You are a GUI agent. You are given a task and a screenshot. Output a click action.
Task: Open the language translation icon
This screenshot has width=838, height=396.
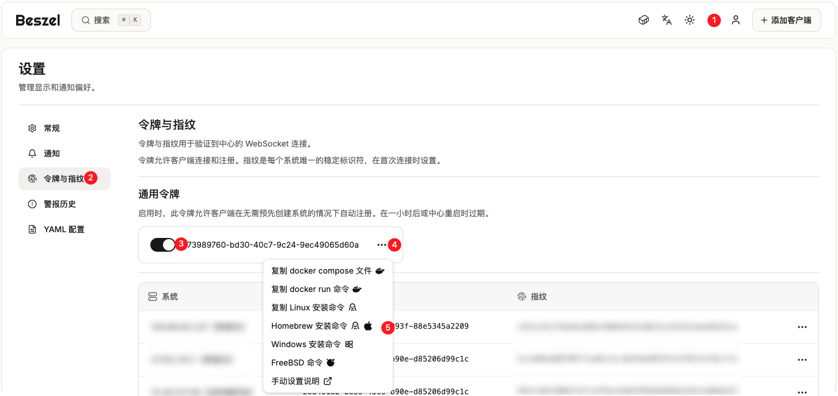click(666, 20)
